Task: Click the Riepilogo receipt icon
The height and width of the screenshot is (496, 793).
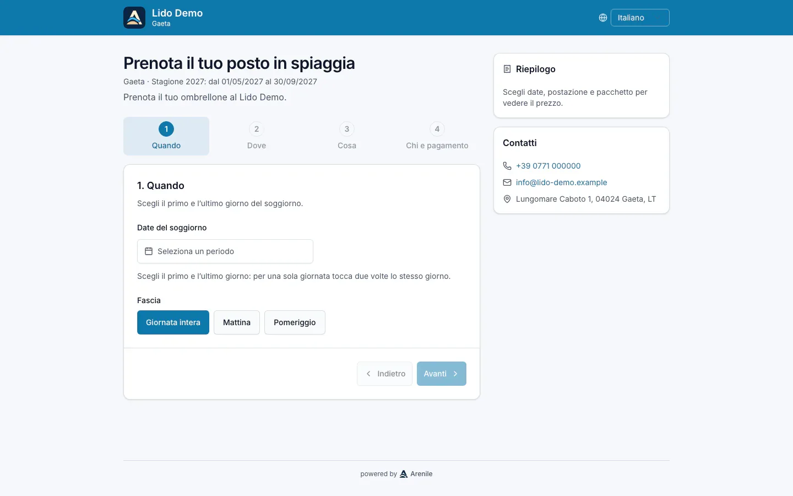Action: pyautogui.click(x=507, y=69)
